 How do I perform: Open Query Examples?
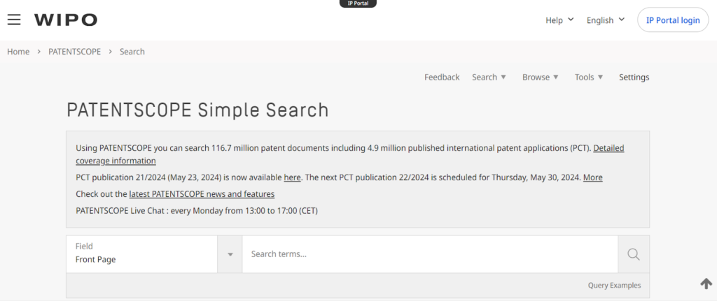point(614,285)
